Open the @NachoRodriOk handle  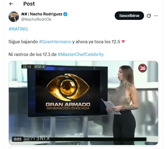point(36,19)
